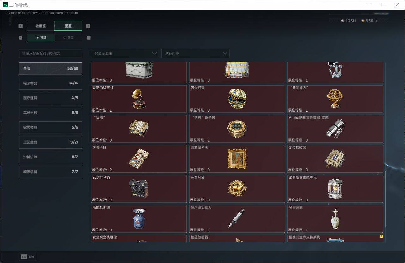Switch to the 收藏室 tab

(x=41, y=26)
